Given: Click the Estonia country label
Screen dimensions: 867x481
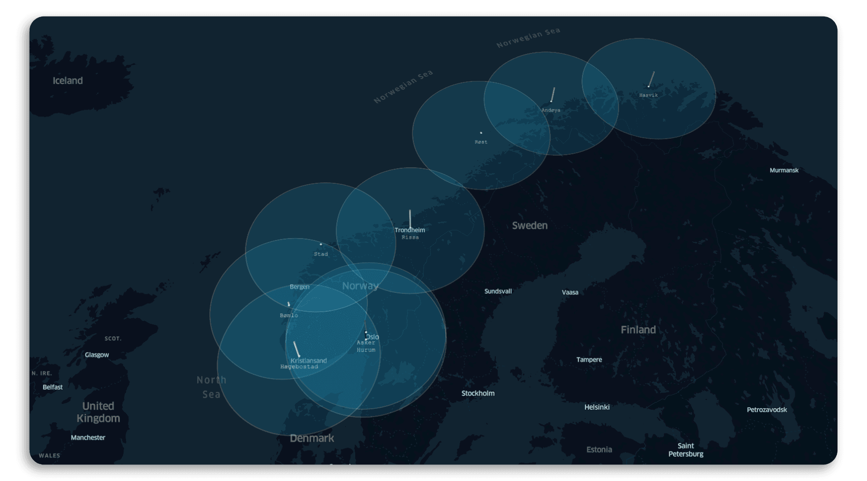Looking at the screenshot, I should (599, 450).
